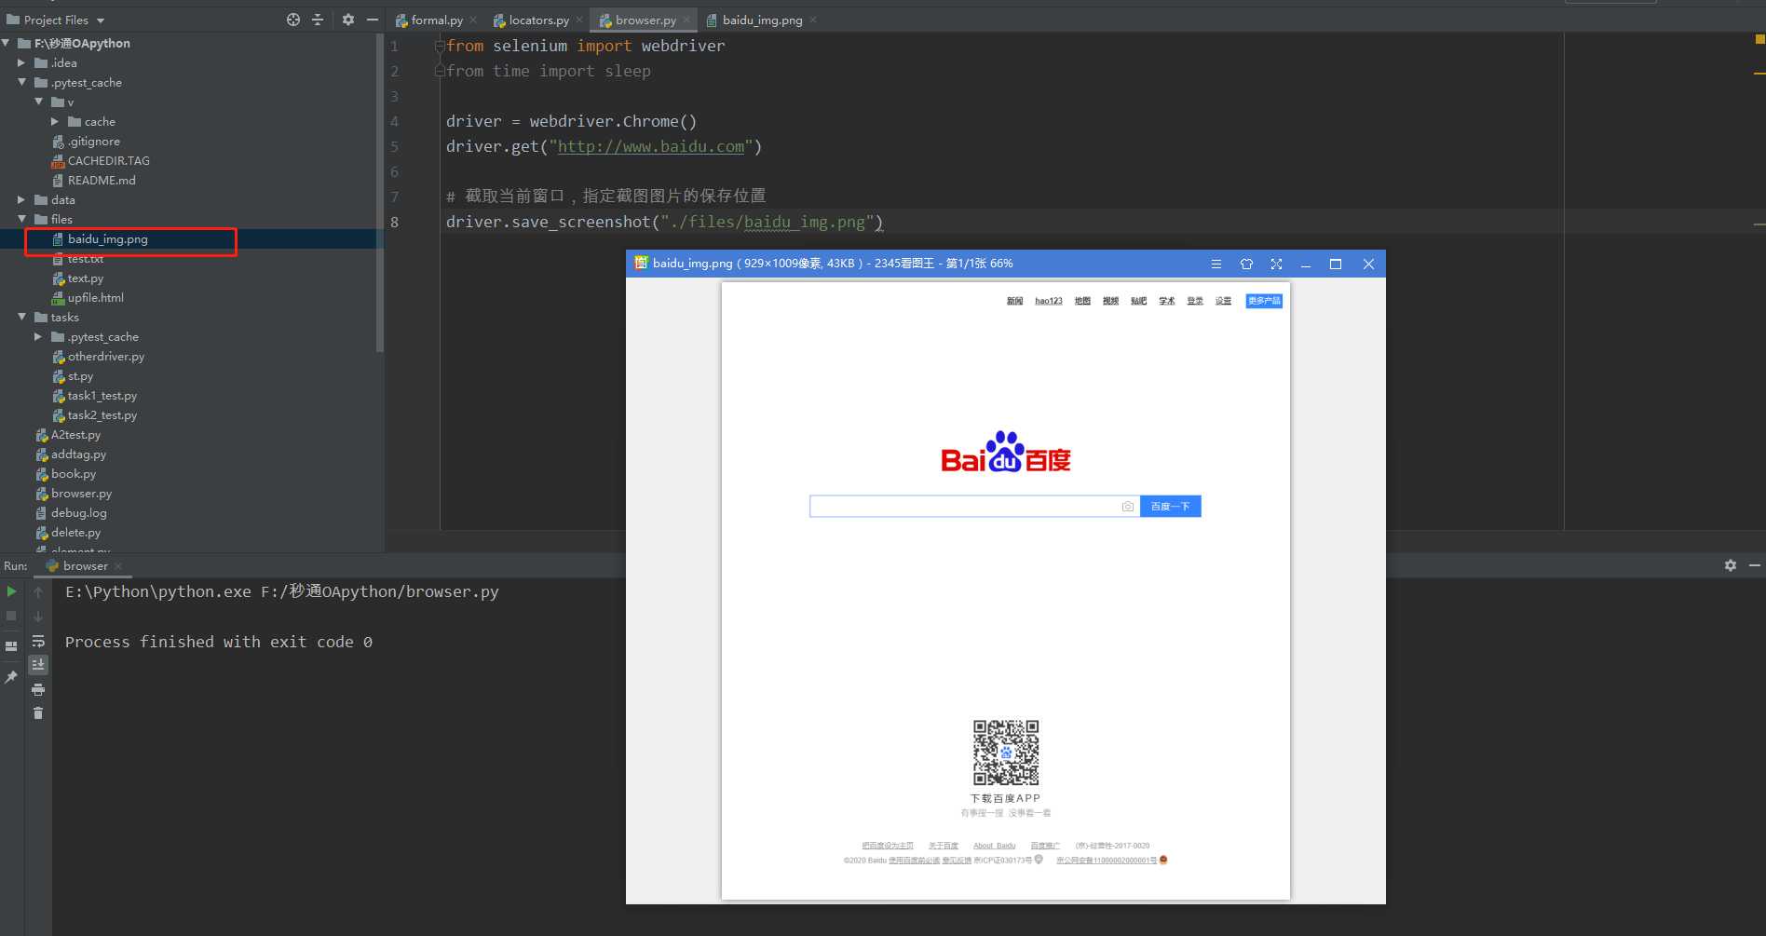Select debug.log in project tree

click(78, 513)
